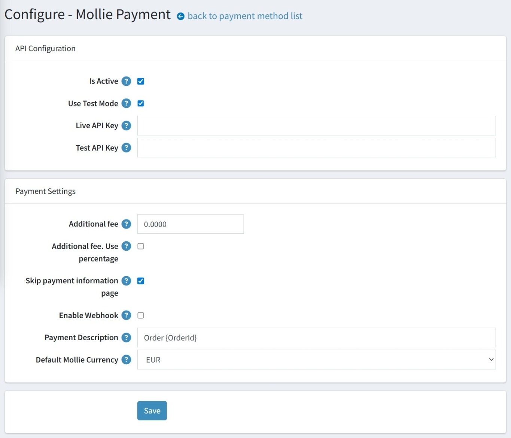Viewport: 511px width, 438px height.
Task: Focus the Live API Key input field
Action: coord(316,126)
